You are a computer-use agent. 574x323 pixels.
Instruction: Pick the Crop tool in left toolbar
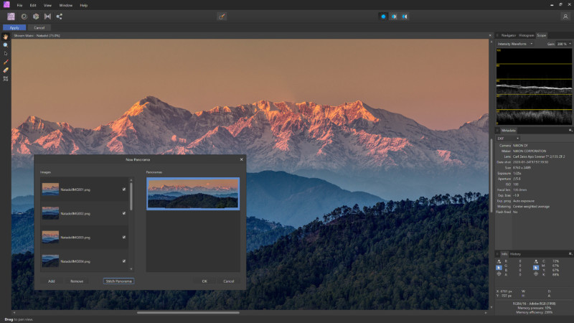[5, 78]
